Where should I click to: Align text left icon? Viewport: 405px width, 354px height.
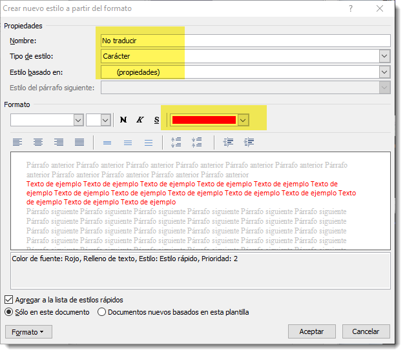click(17, 142)
